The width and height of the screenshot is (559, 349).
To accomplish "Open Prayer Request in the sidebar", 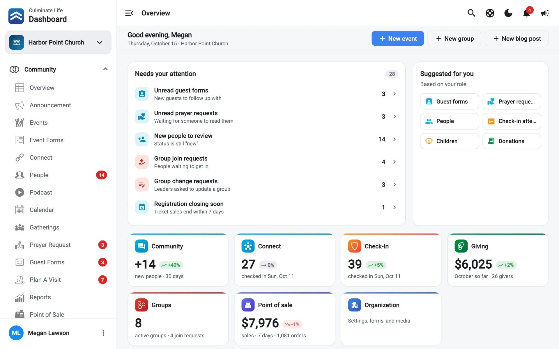I will (x=58, y=245).
